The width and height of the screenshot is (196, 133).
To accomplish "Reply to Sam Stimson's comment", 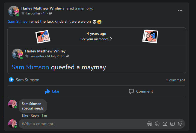I will [35, 116].
